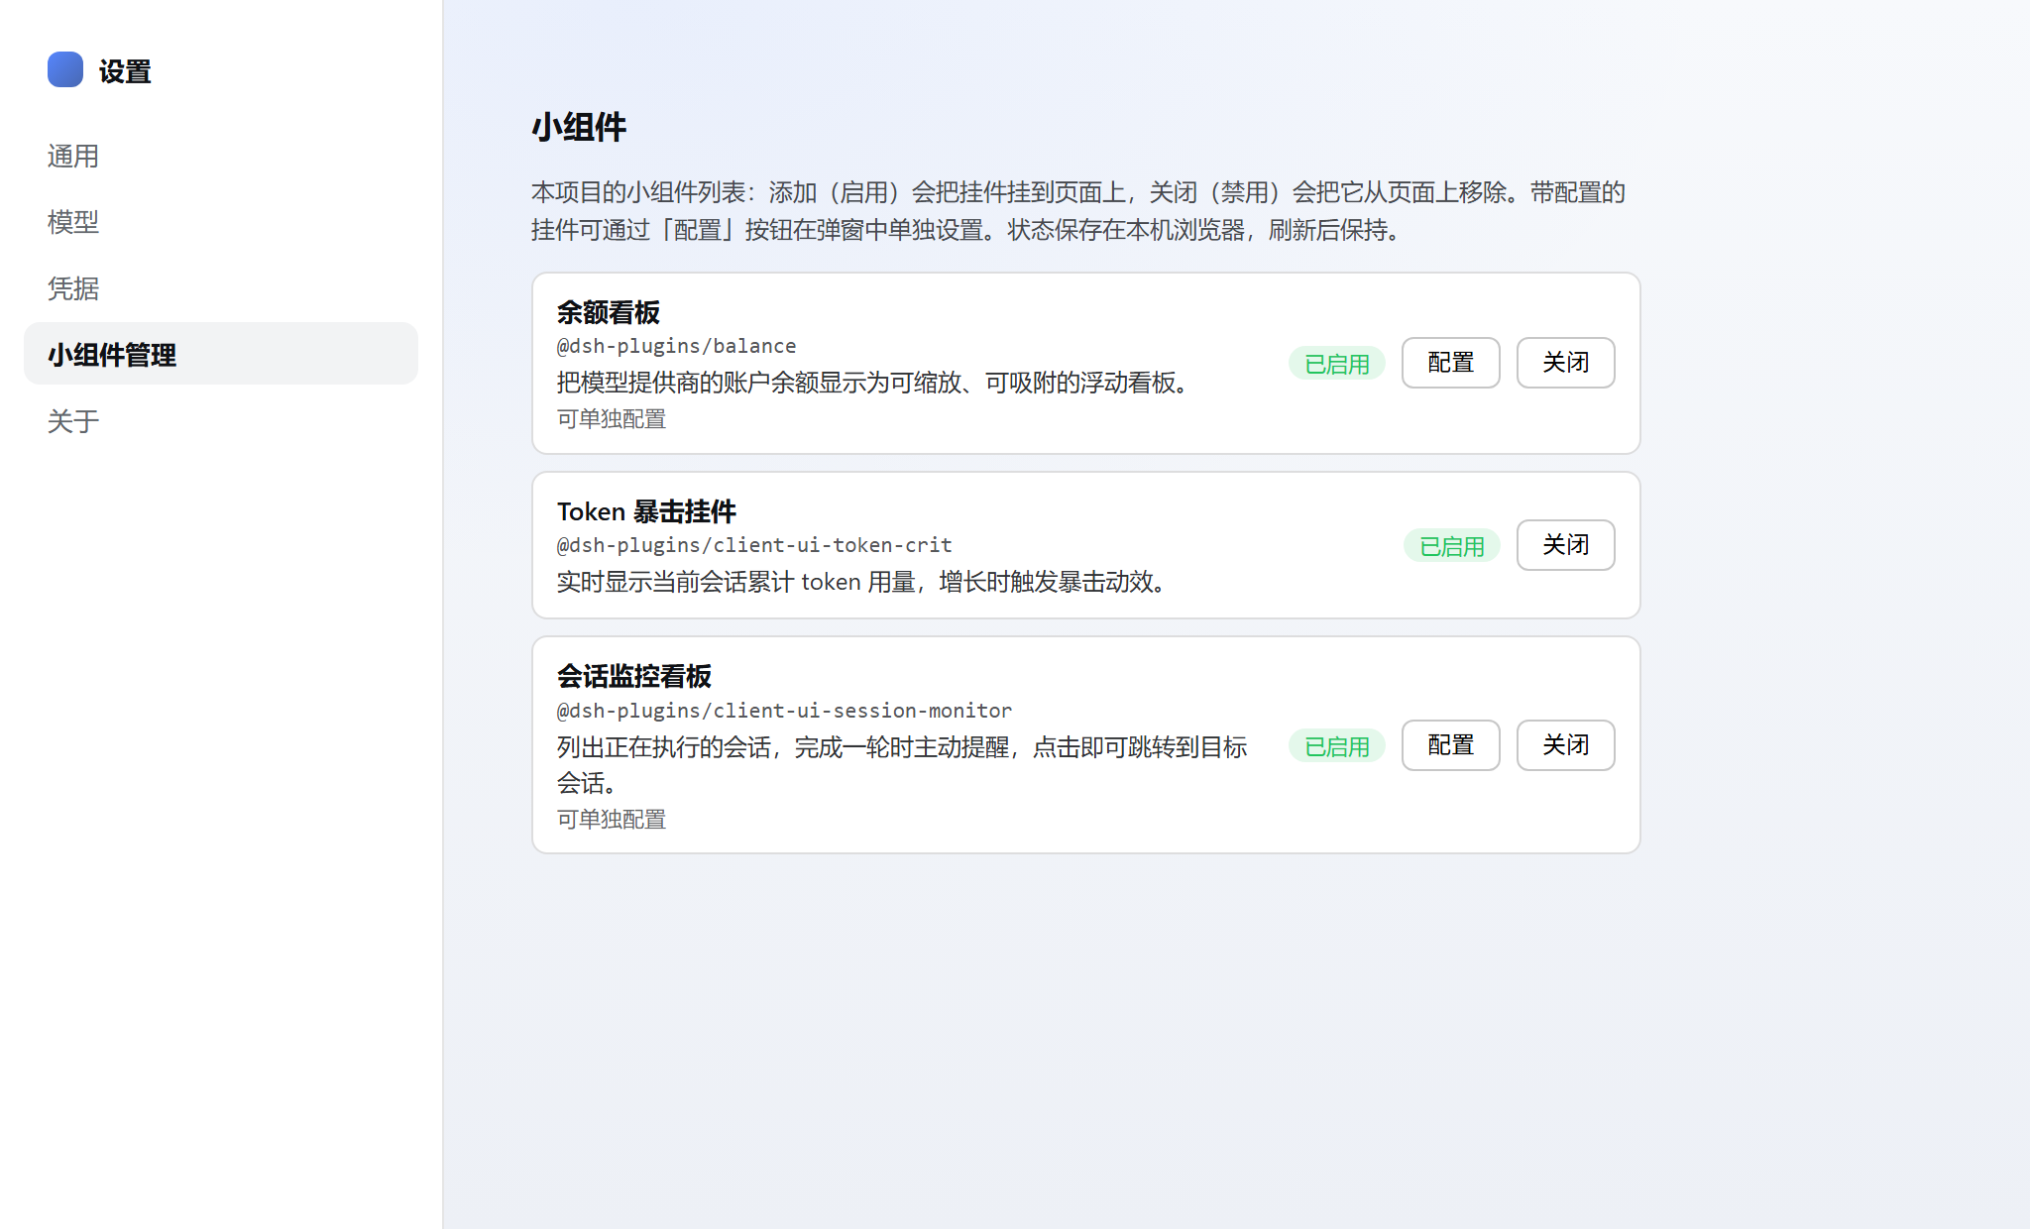Click the Token 暴击挂件 title

pyautogui.click(x=646, y=511)
